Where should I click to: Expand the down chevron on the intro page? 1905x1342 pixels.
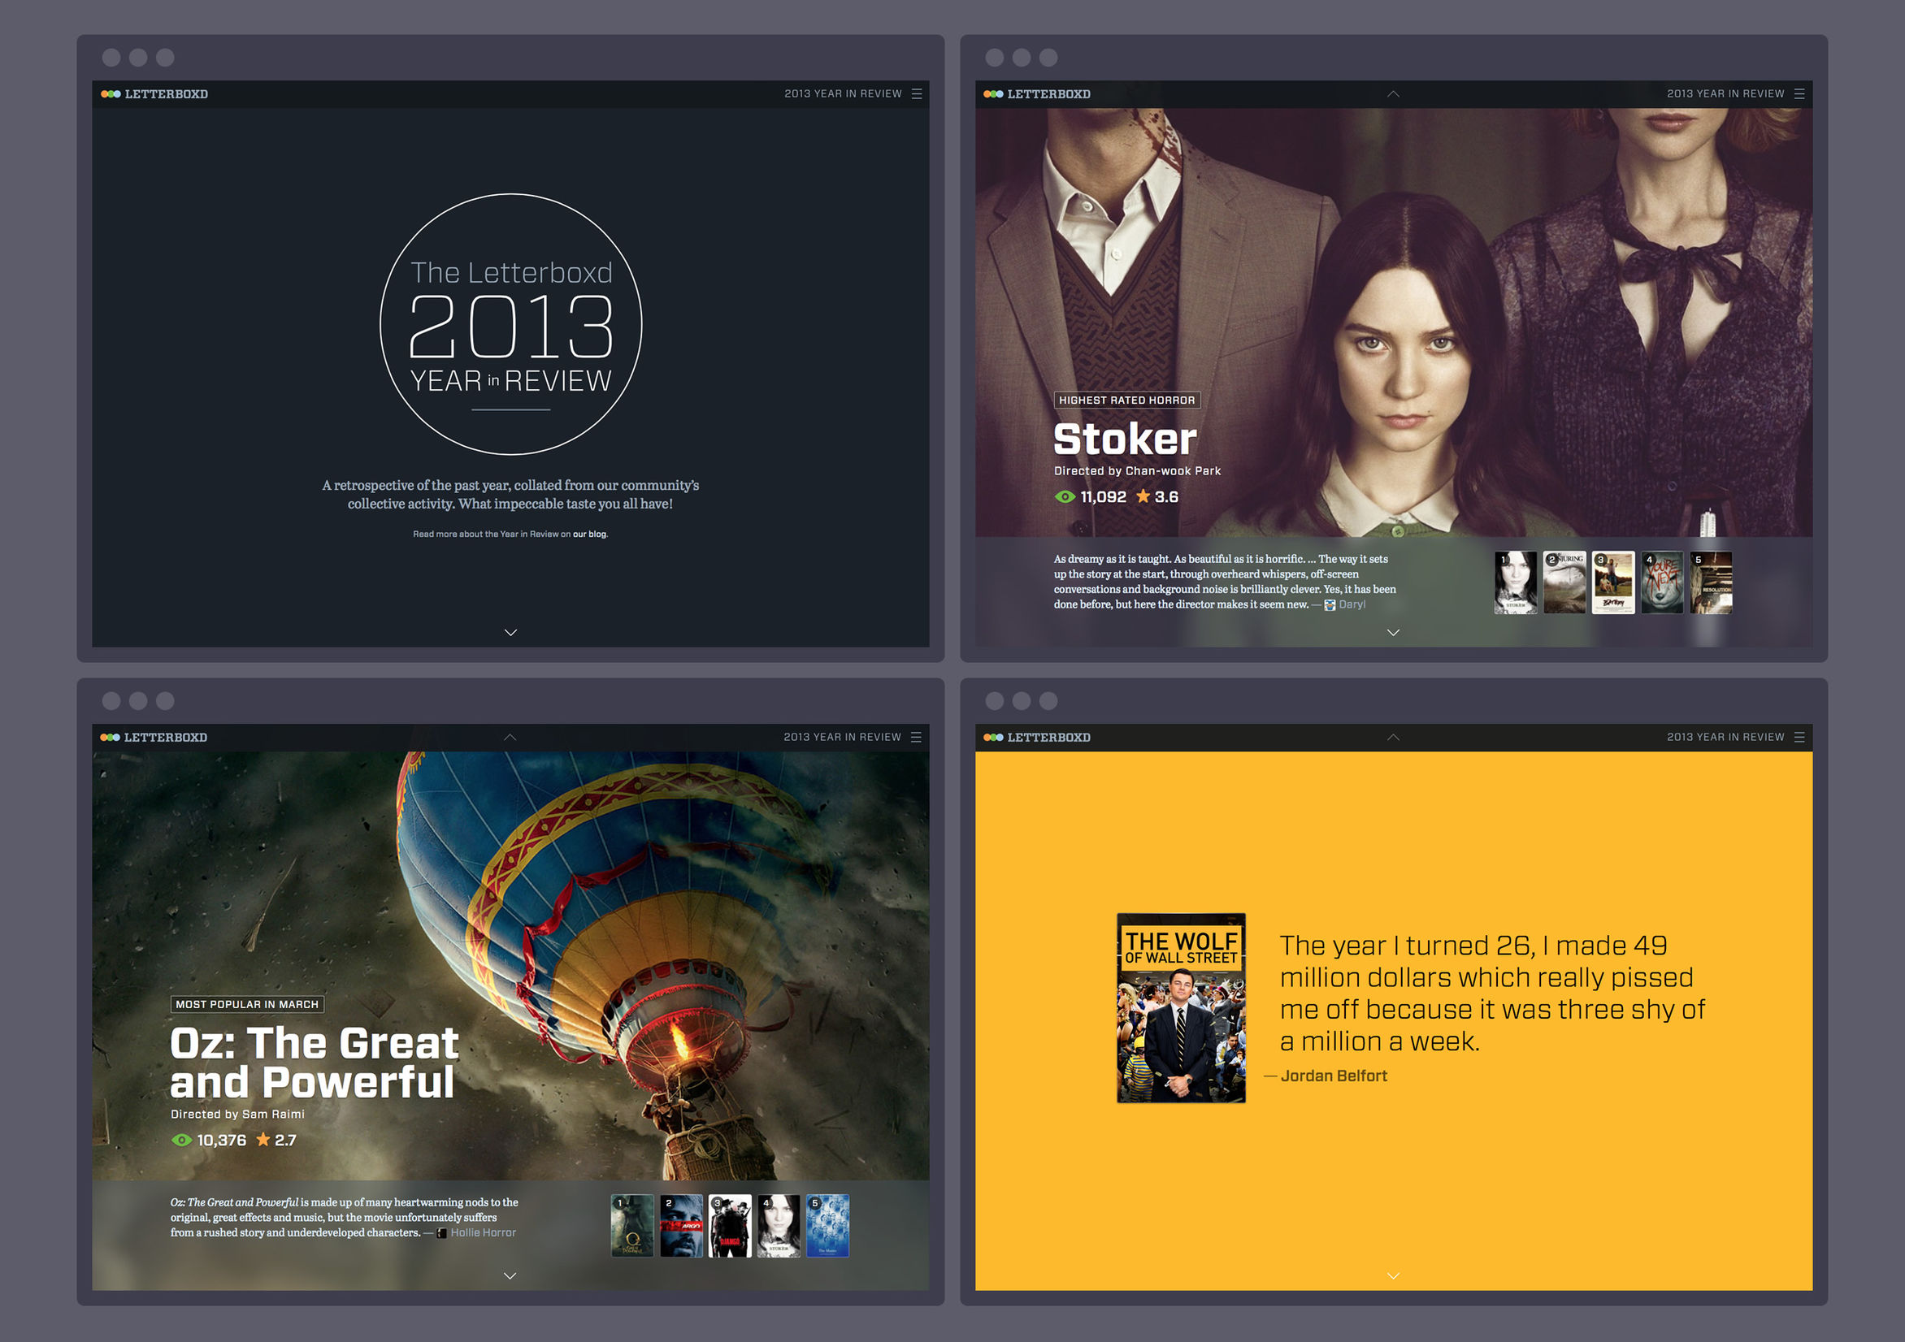pyautogui.click(x=510, y=632)
